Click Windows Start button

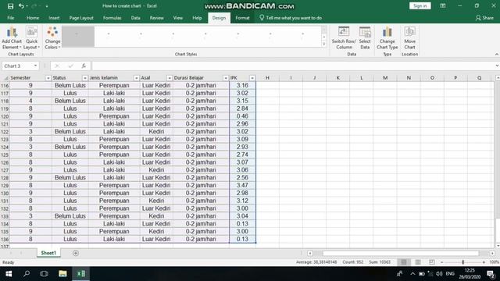9,274
